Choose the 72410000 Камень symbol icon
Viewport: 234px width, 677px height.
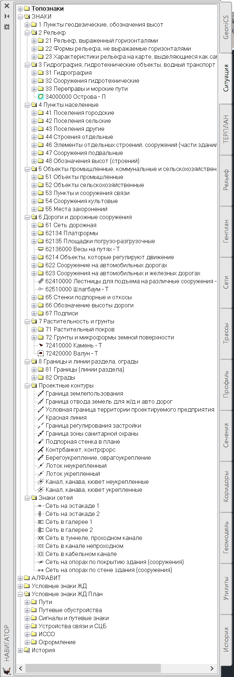[41, 346]
